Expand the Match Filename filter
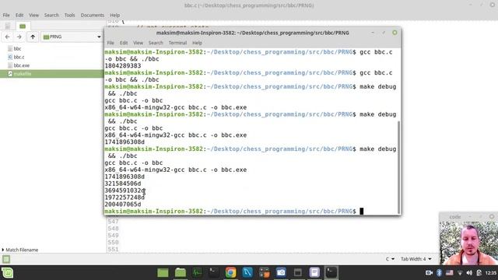 (19, 250)
